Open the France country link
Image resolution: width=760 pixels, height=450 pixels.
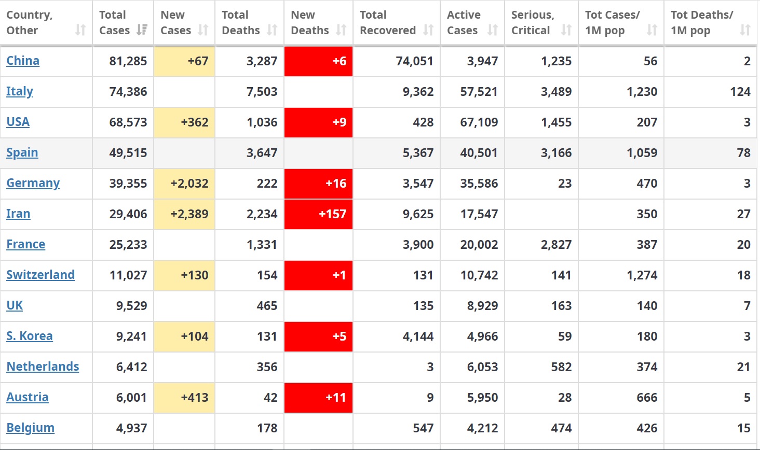click(25, 245)
